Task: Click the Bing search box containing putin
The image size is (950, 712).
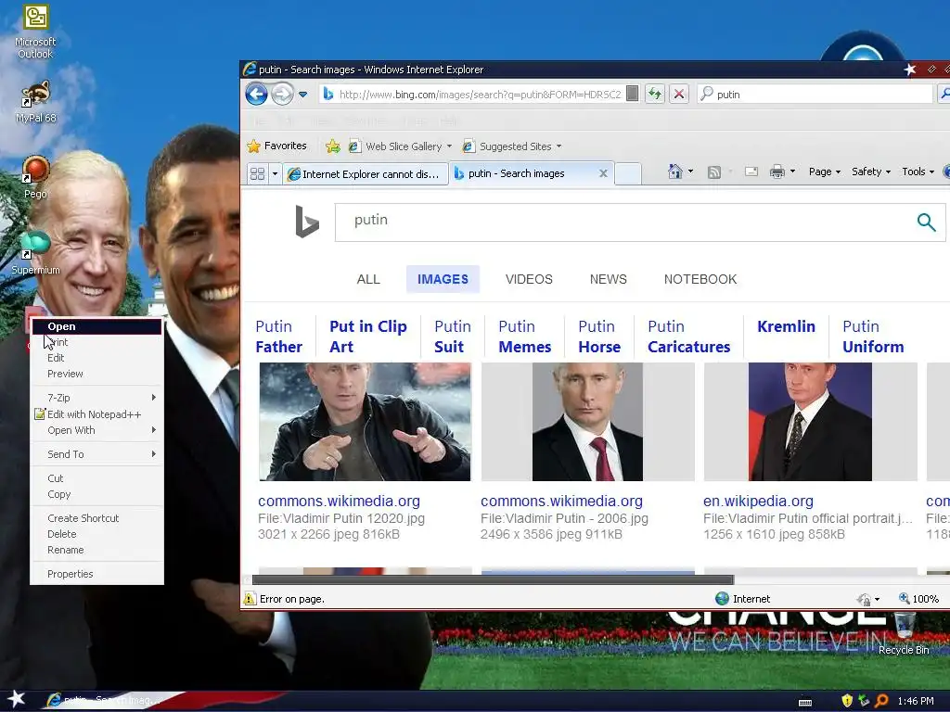Action: click(624, 222)
